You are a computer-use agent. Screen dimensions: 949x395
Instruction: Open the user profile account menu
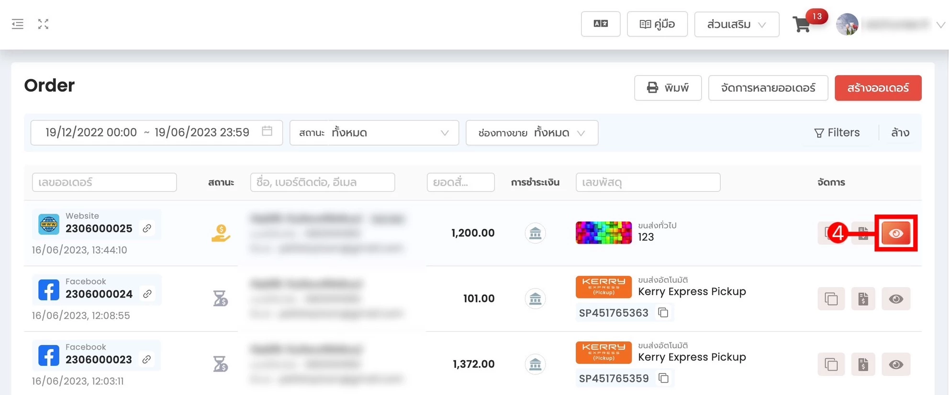(890, 24)
